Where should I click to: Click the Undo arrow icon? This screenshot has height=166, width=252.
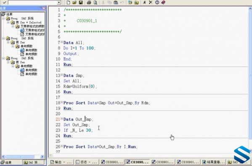click(x=122, y=3)
